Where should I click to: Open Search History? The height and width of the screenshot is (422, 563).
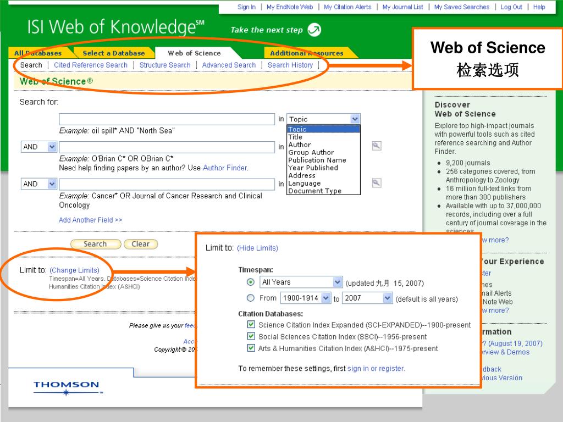(290, 65)
